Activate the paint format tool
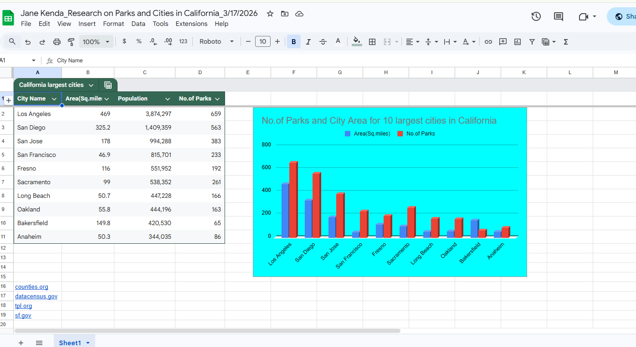 coord(71,42)
